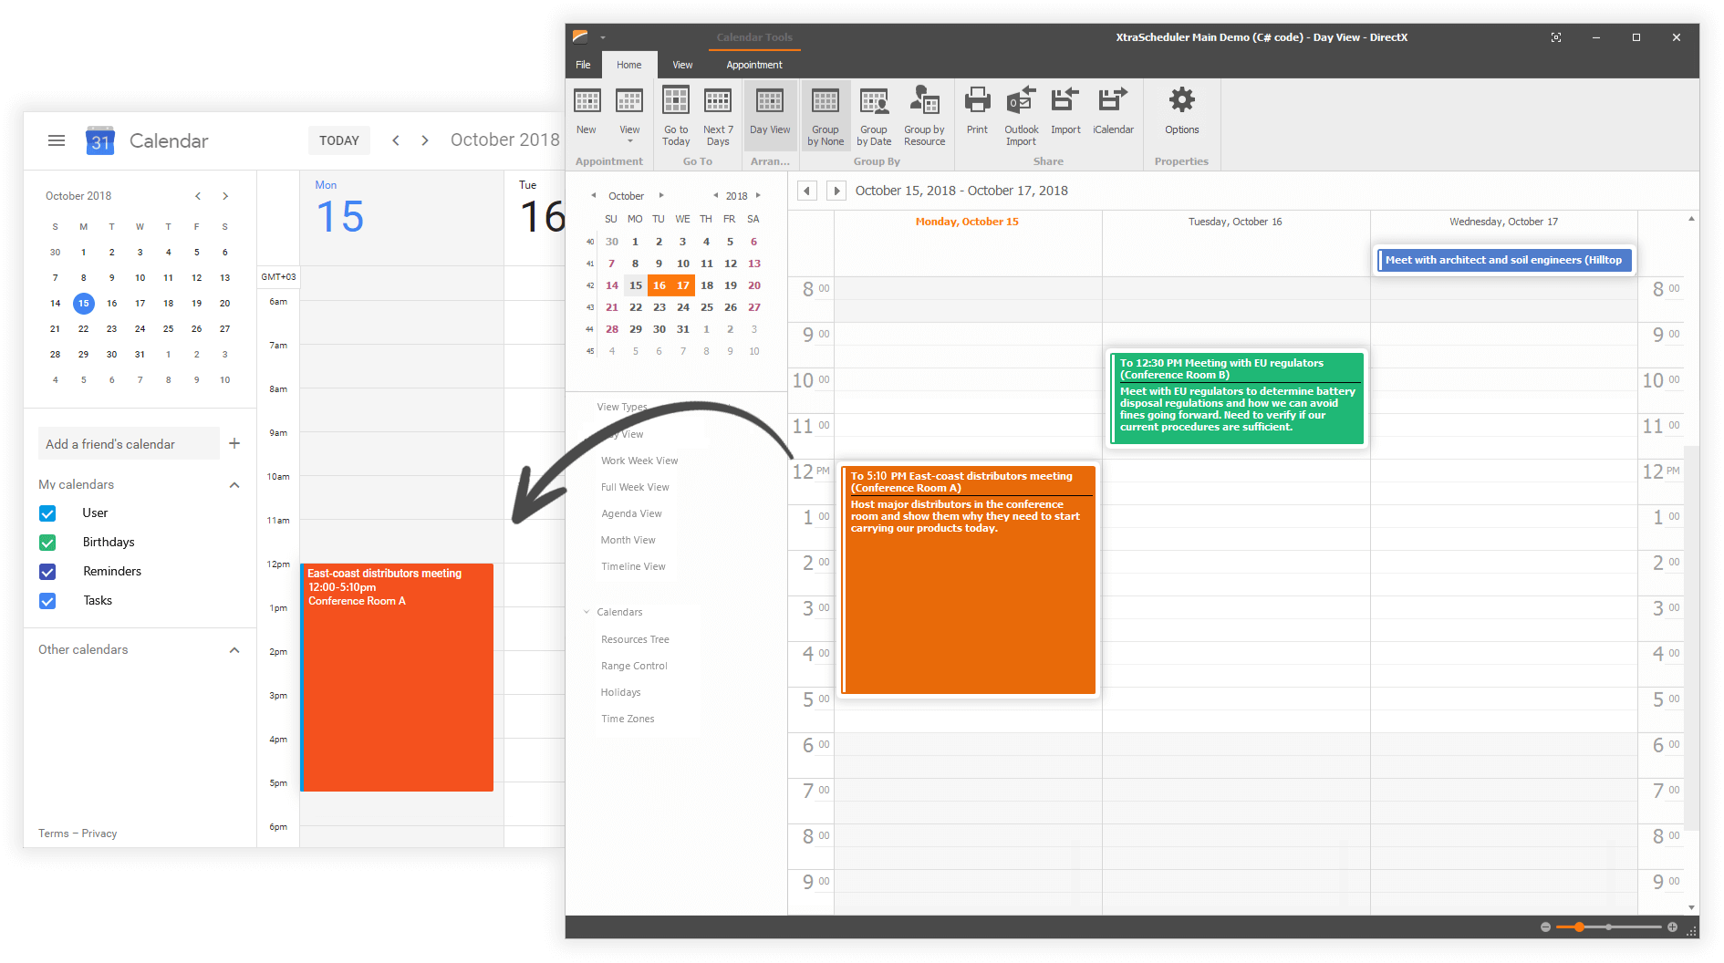
Task: Click the TODAY button in Google Calendar
Action: click(339, 140)
